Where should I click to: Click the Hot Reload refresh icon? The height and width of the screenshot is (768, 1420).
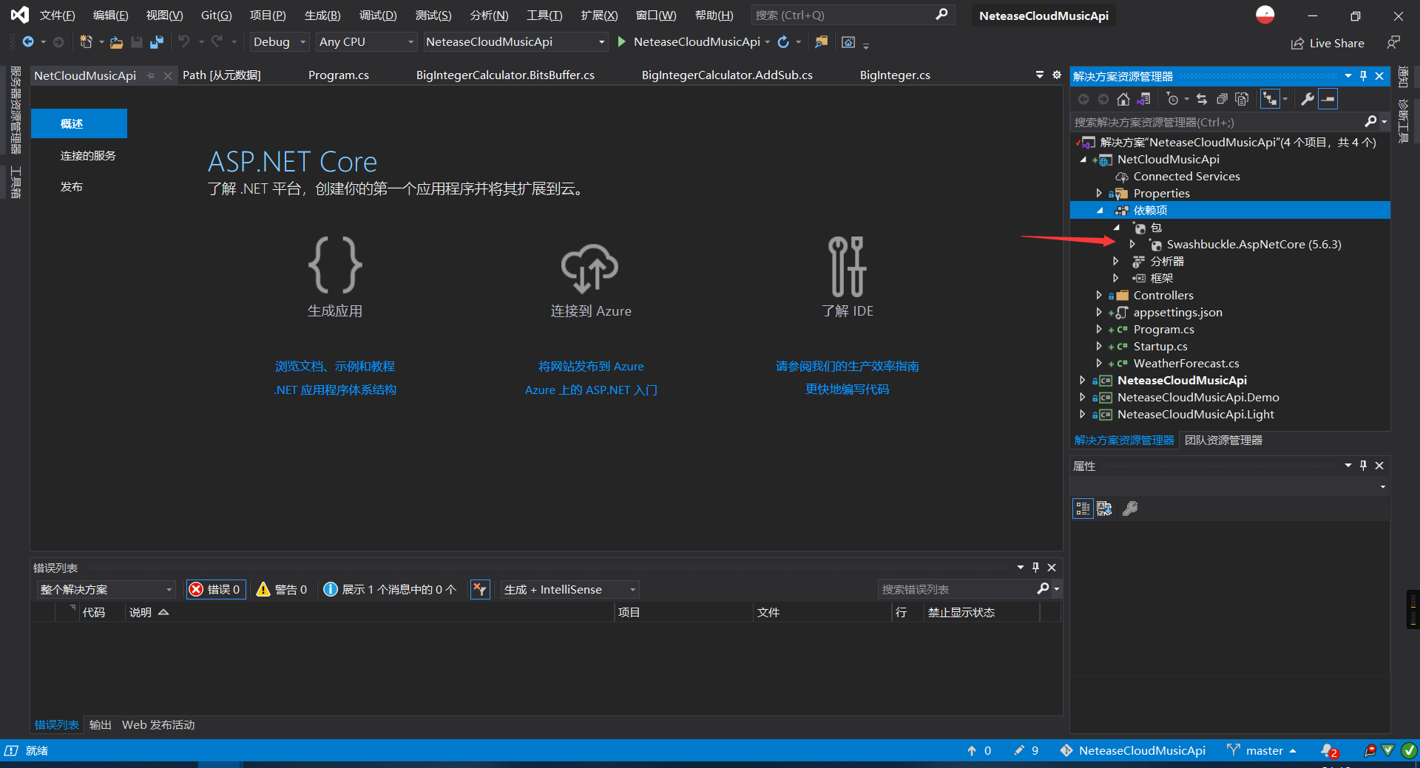pos(784,42)
